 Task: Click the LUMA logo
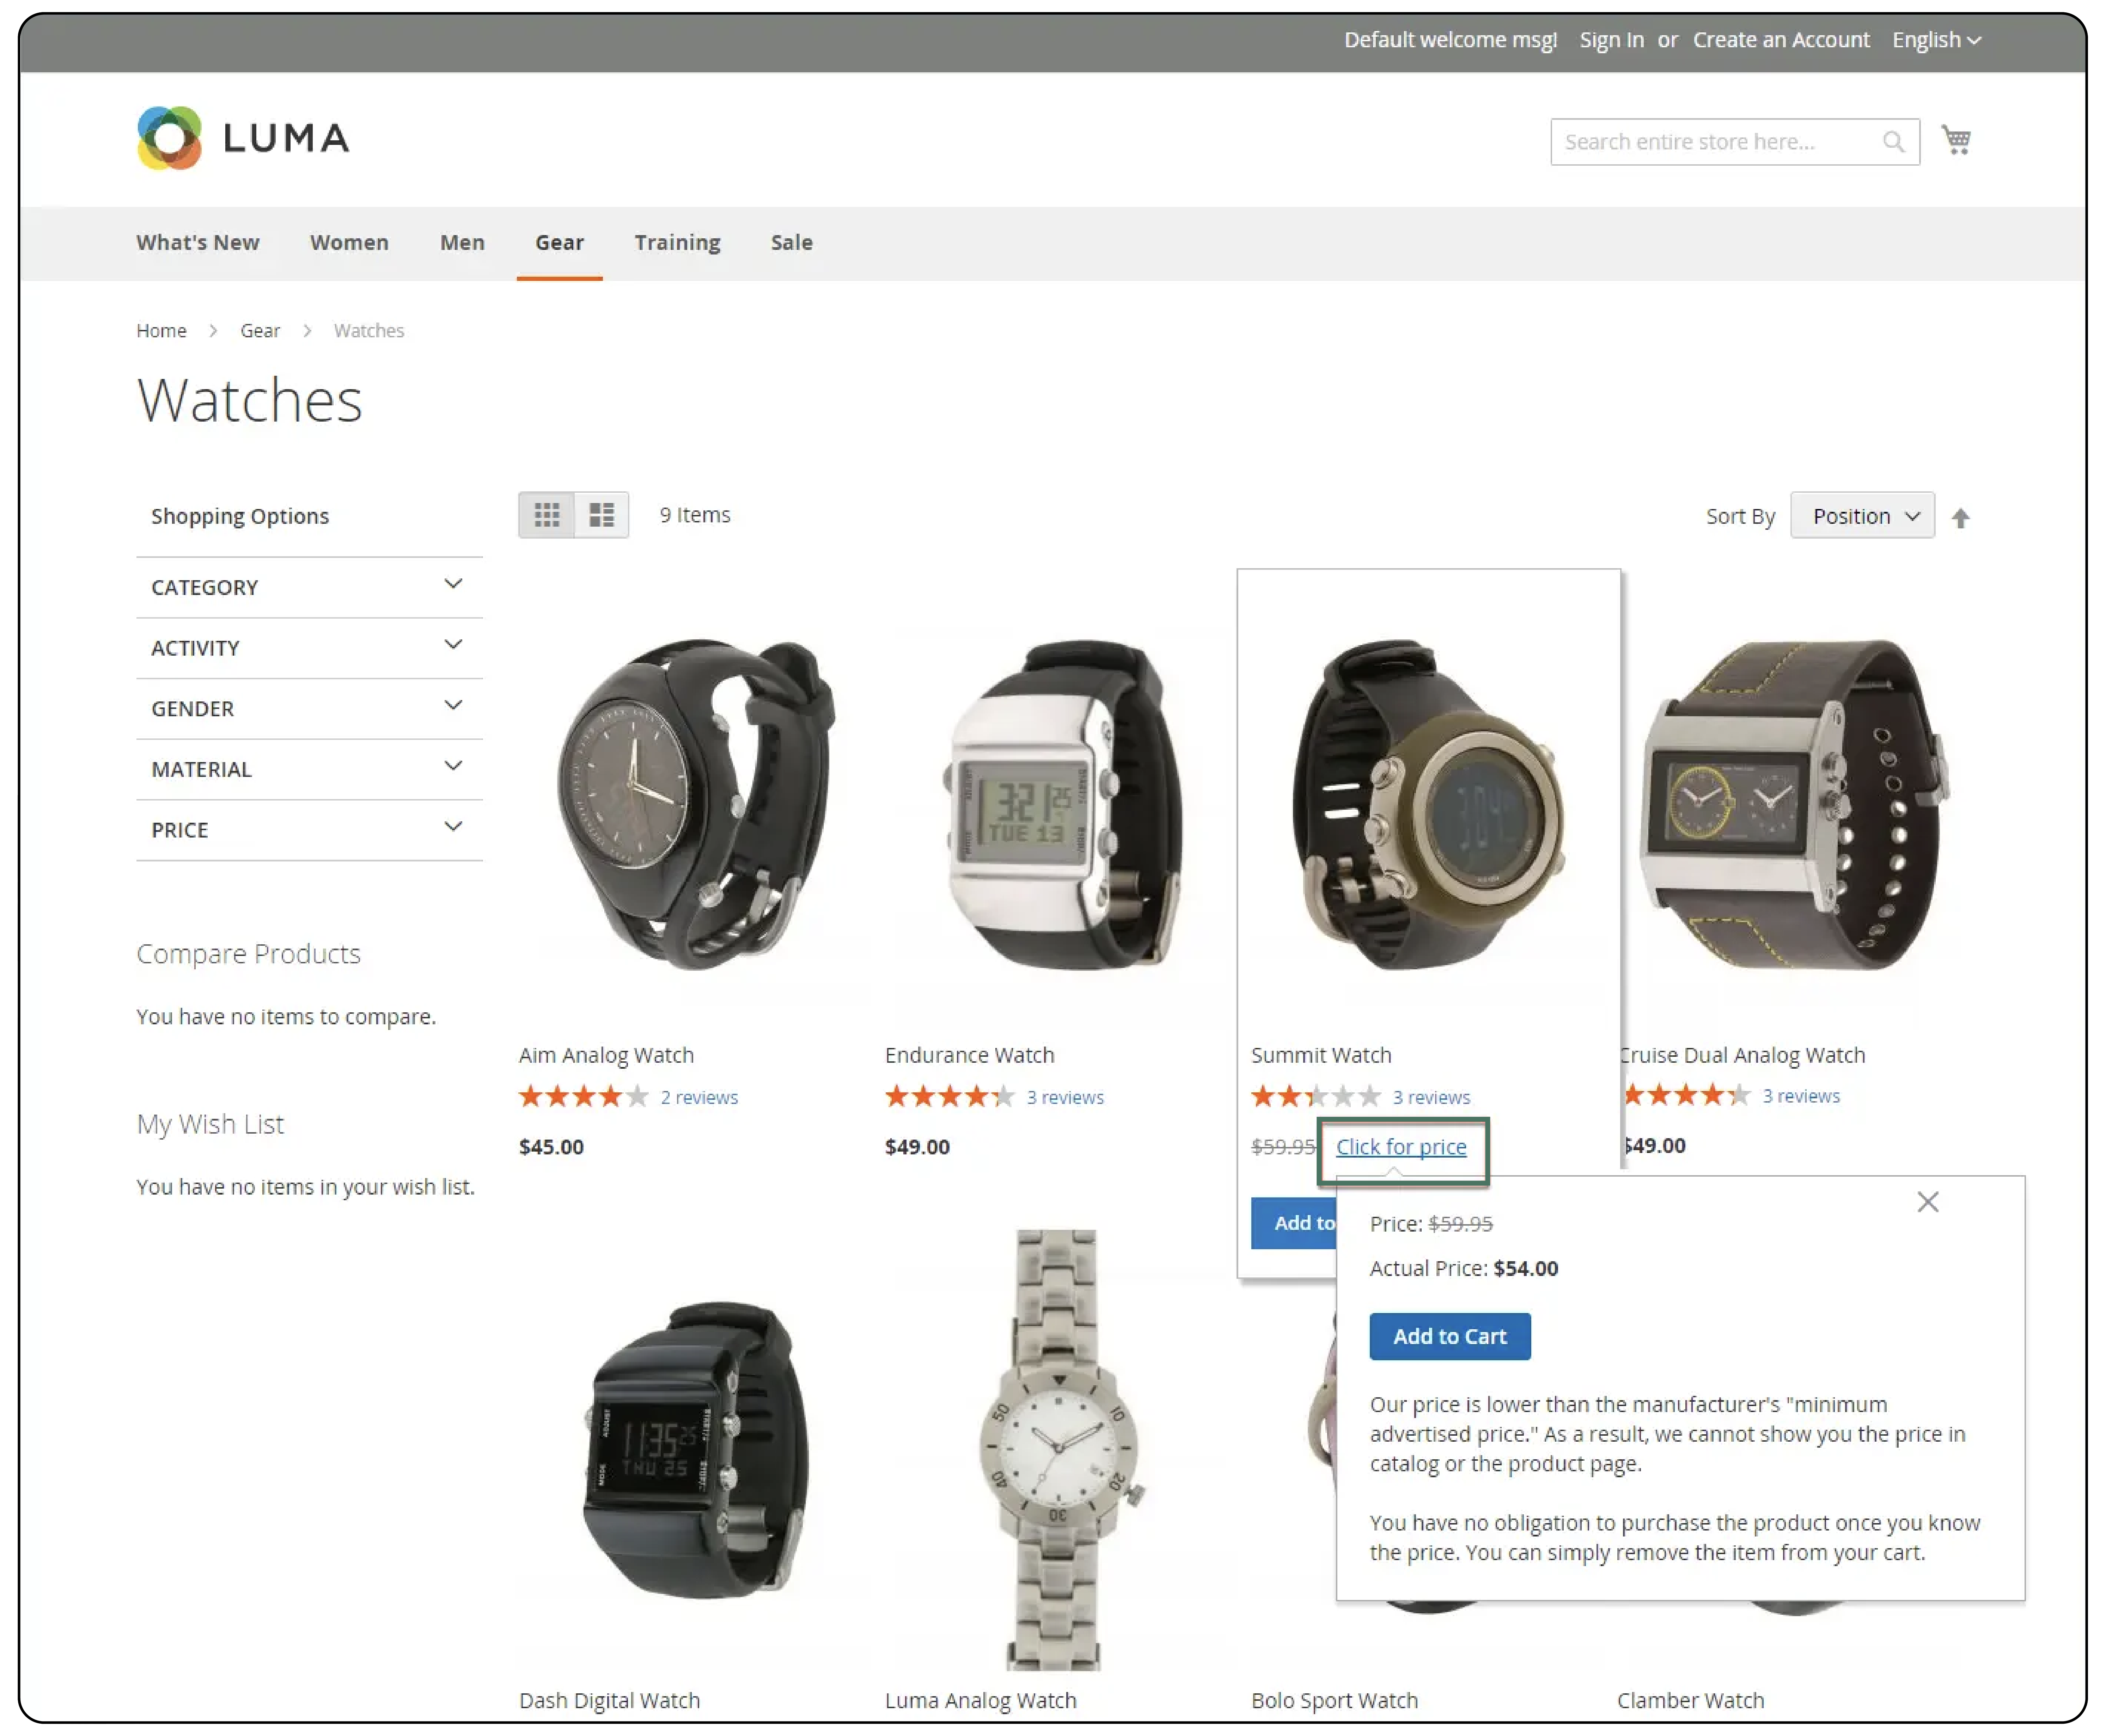pos(243,138)
